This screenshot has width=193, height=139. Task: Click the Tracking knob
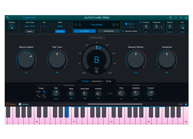click(x=11, y=27)
